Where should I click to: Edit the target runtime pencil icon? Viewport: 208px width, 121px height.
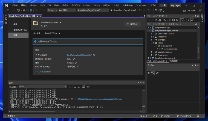tap(78, 67)
